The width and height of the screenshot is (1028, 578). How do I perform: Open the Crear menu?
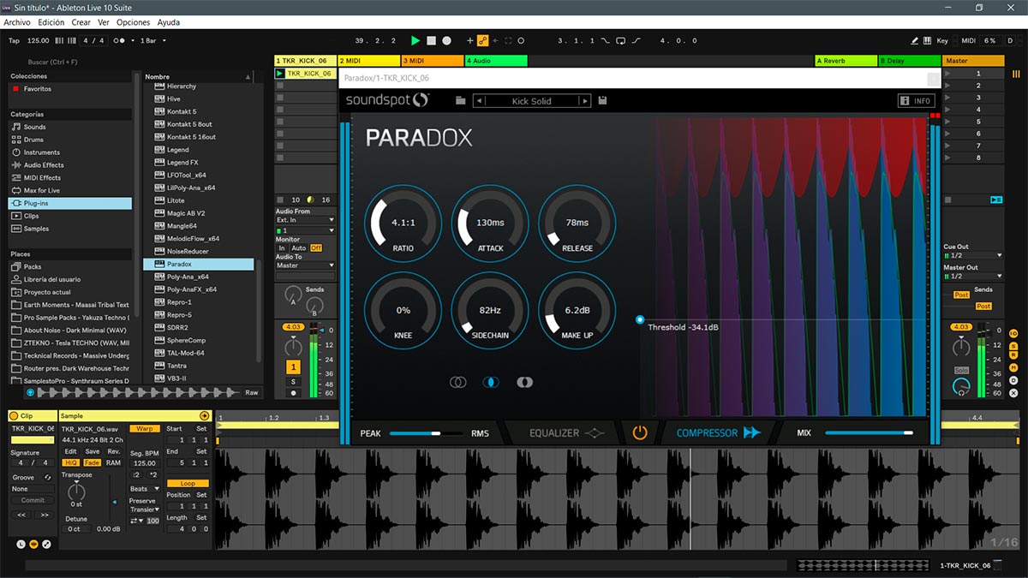pos(81,22)
